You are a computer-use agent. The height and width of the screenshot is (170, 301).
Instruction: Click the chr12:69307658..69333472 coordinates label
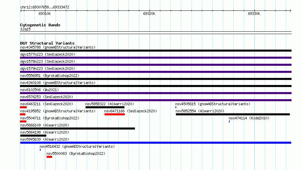(45, 7)
